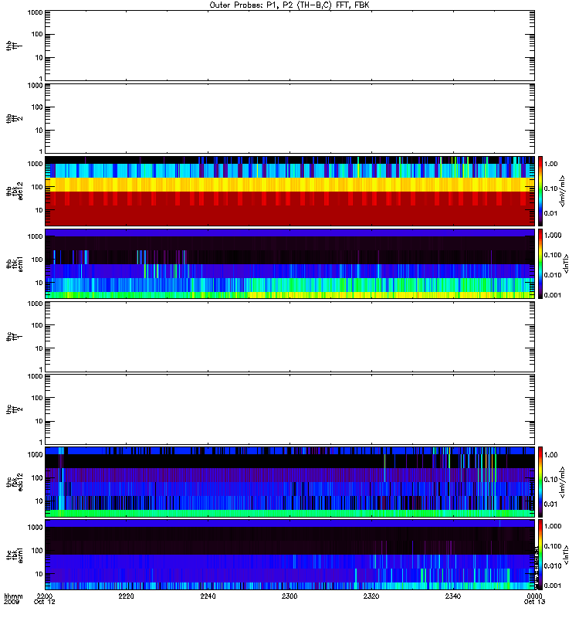
Task: Click the "thc fff 1" y-axis label
Action: (x=14, y=337)
